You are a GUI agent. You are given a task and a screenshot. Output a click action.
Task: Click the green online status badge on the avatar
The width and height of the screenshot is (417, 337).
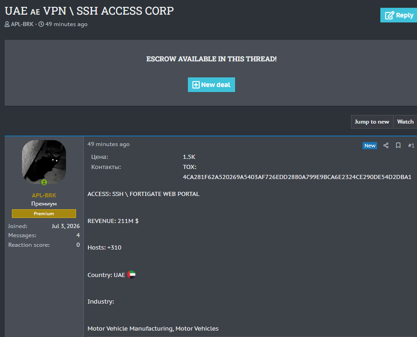pyautogui.click(x=44, y=182)
